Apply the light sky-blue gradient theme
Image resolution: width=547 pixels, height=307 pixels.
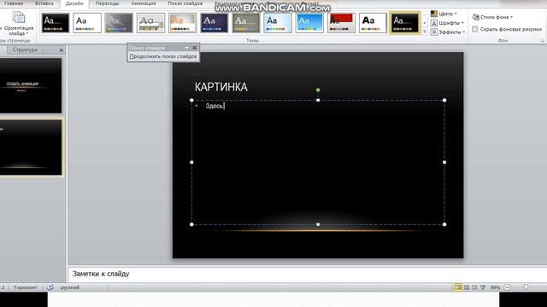[x=278, y=23]
